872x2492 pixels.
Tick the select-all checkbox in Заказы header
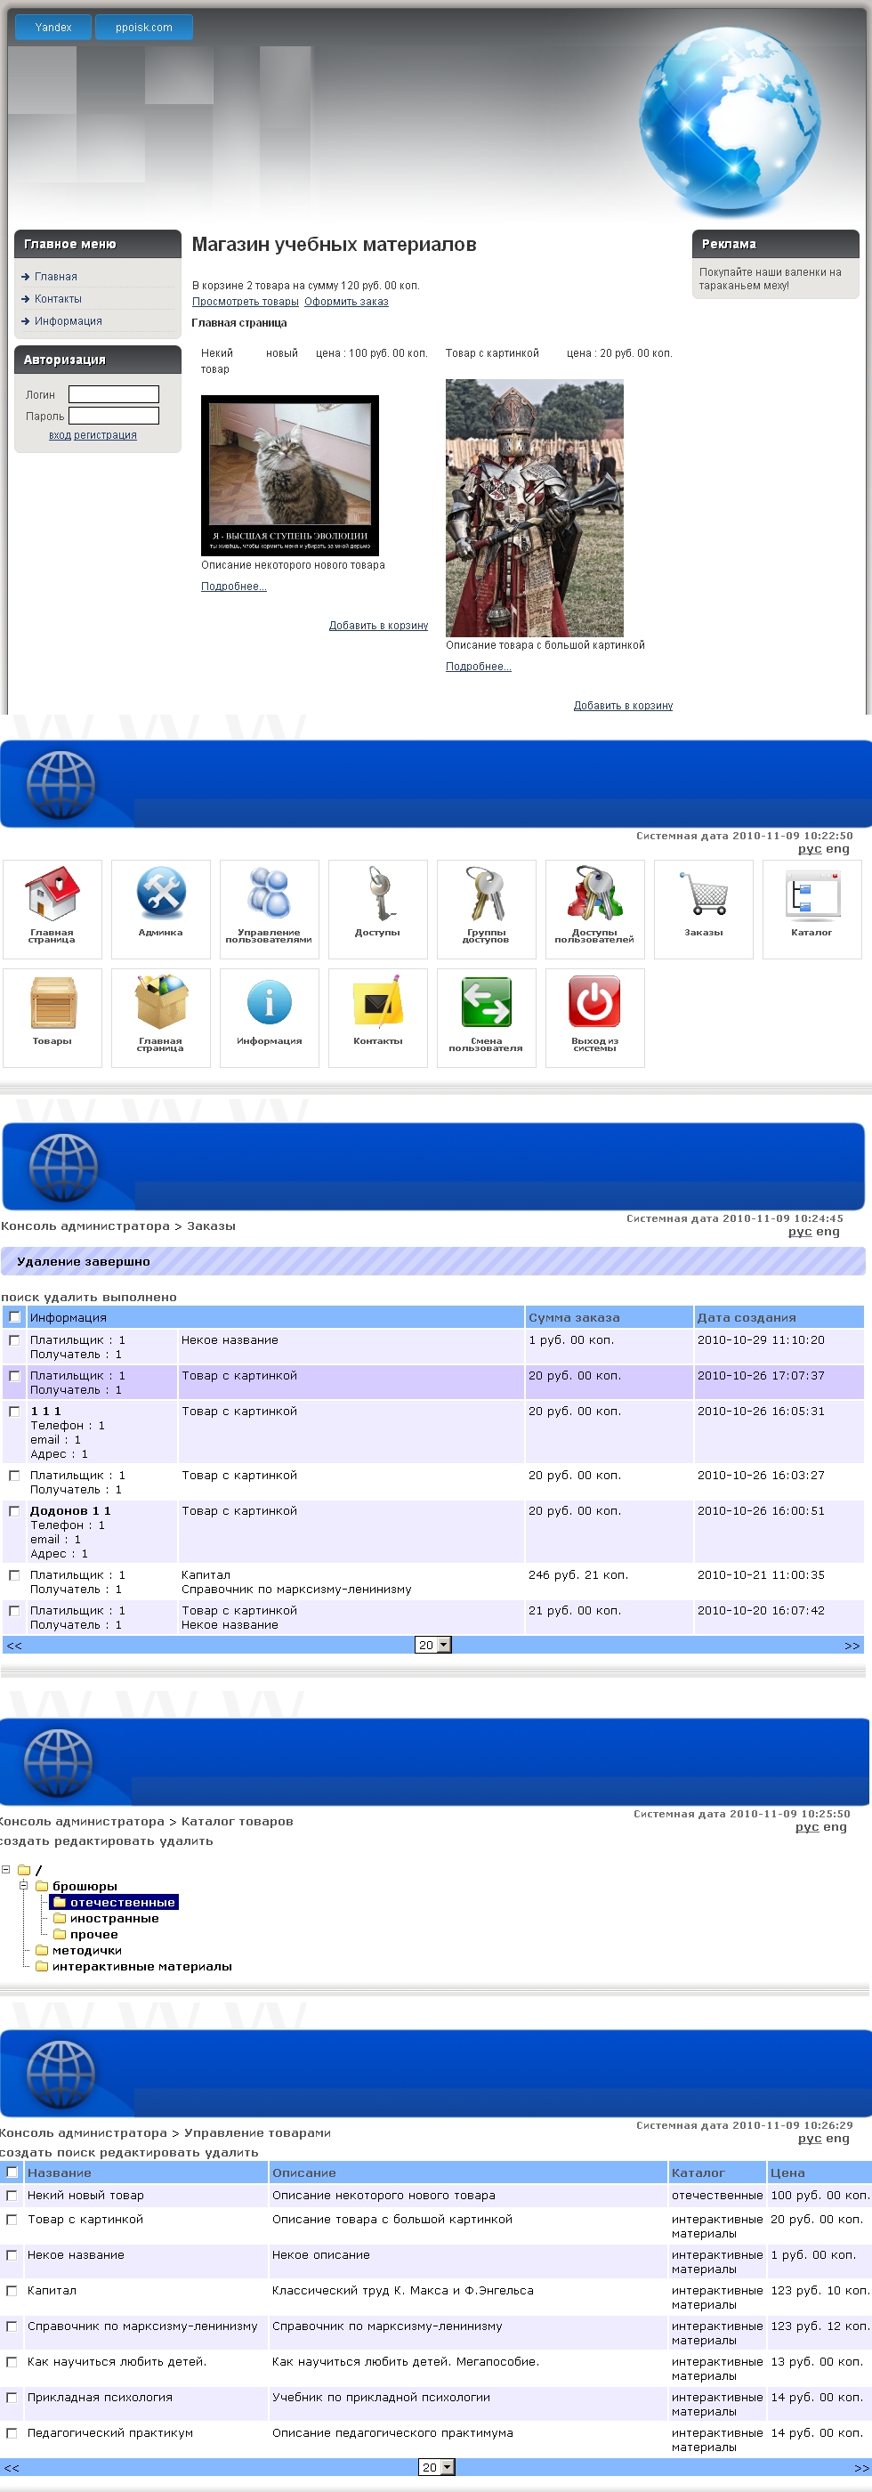click(x=14, y=1316)
